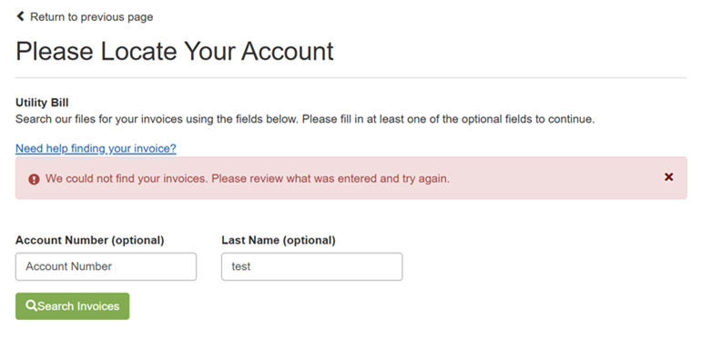Click the horizontal divider under the title
This screenshot has width=702, height=339.
(x=351, y=78)
